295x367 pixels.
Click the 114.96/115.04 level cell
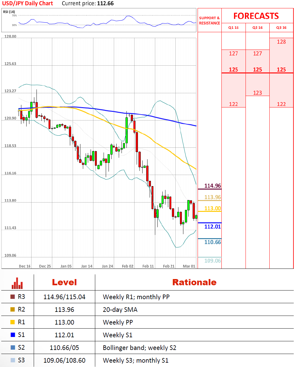[x=64, y=297]
